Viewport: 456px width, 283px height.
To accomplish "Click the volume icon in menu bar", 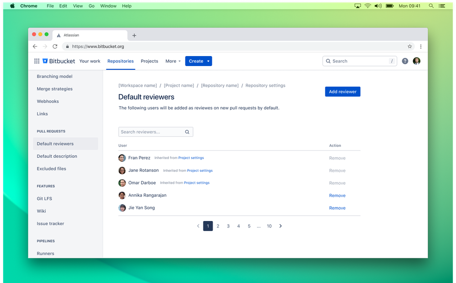I will click(x=378, y=6).
